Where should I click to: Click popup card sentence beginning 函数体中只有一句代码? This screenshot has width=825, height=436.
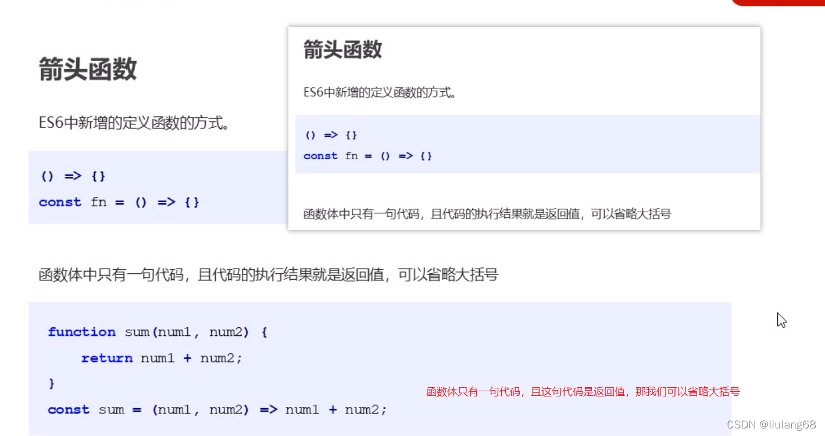coord(487,214)
